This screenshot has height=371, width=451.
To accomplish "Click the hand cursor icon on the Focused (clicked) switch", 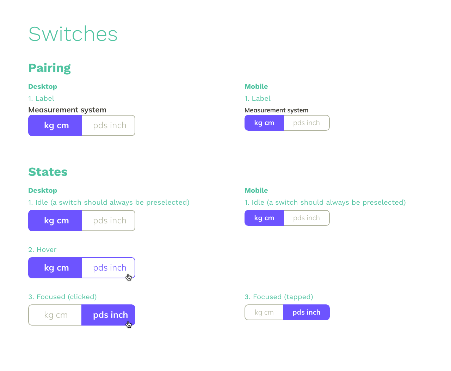I will pyautogui.click(x=129, y=324).
